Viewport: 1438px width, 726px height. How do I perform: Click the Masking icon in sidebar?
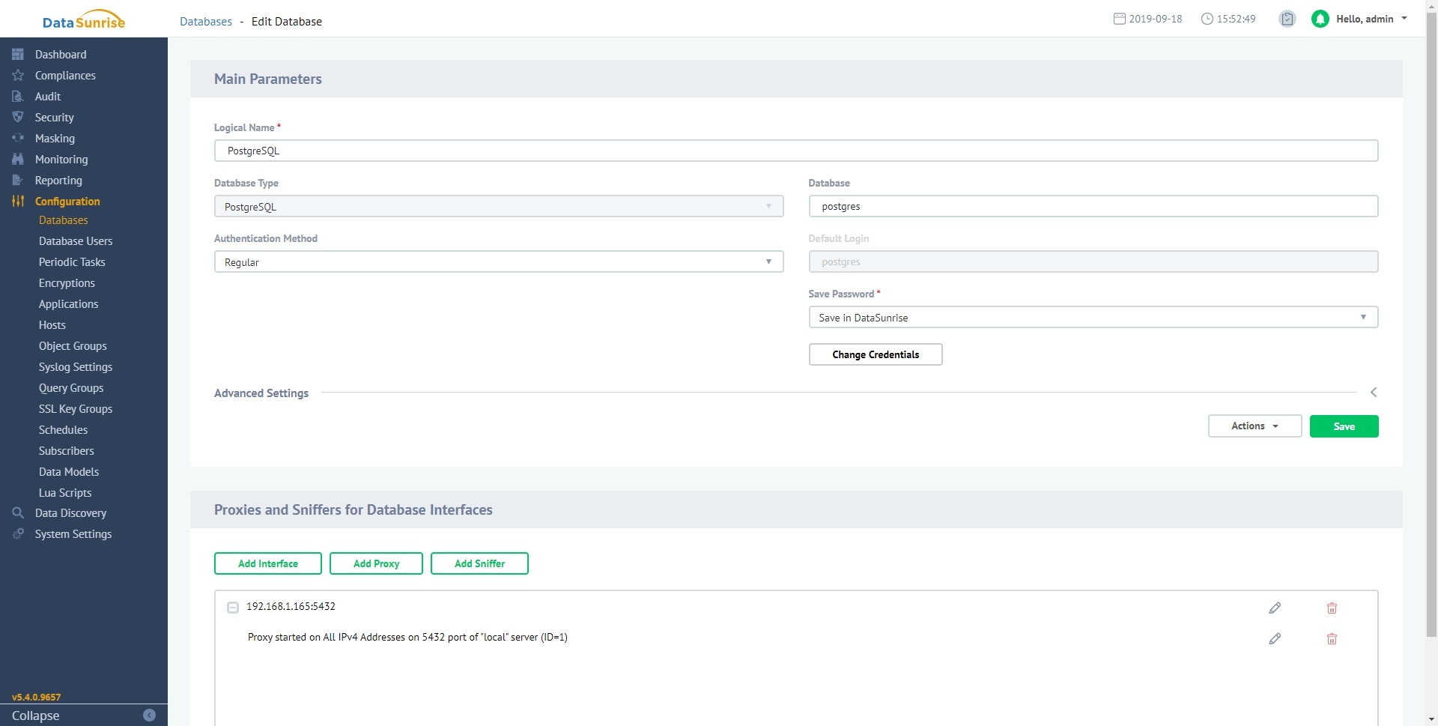point(18,138)
